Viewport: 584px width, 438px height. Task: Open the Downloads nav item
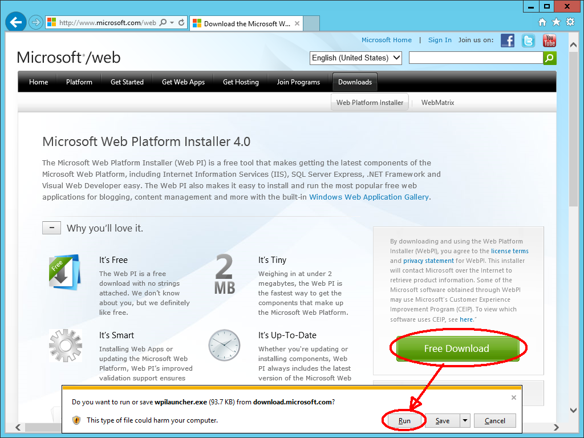click(x=355, y=82)
